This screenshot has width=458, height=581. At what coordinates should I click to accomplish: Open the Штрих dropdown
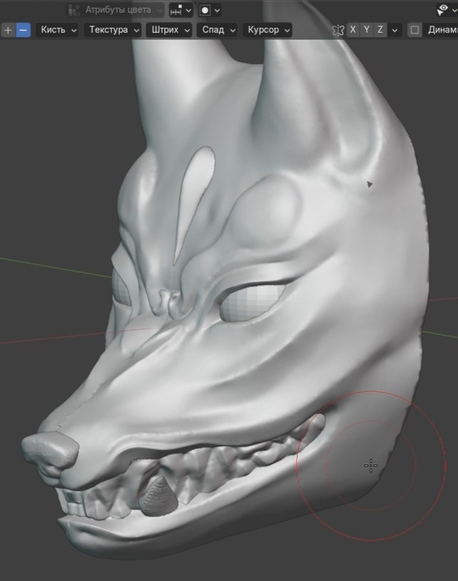170,30
